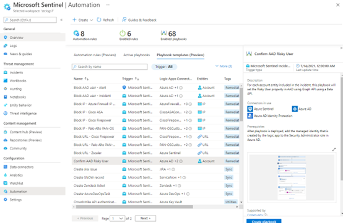Image resolution: width=343 pixels, height=223 pixels.
Task: Open Settings in sidebar
Action: 15,200
